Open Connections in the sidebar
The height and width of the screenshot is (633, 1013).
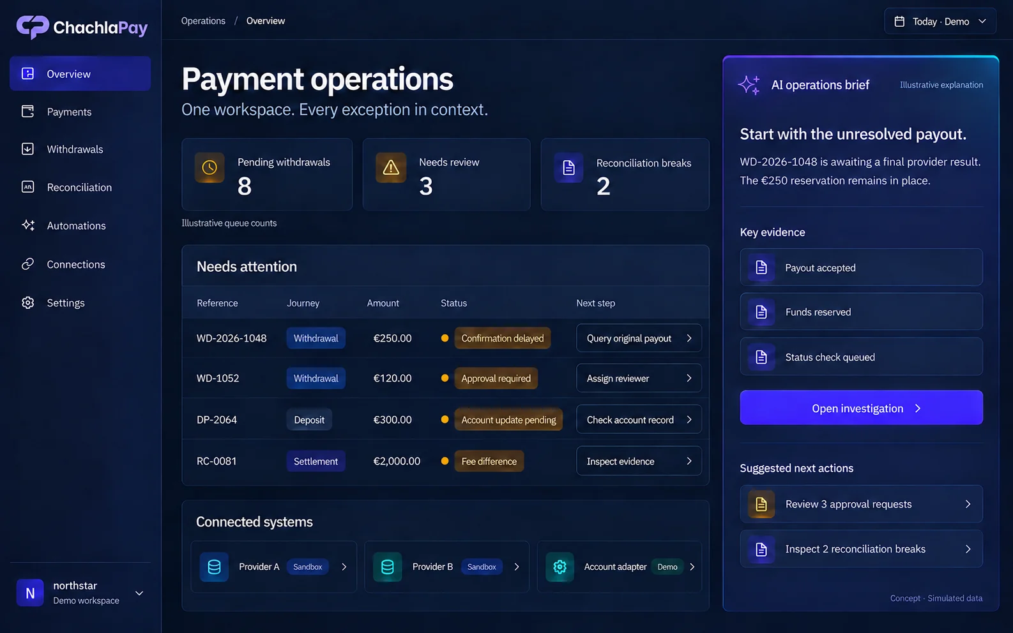tap(80, 264)
